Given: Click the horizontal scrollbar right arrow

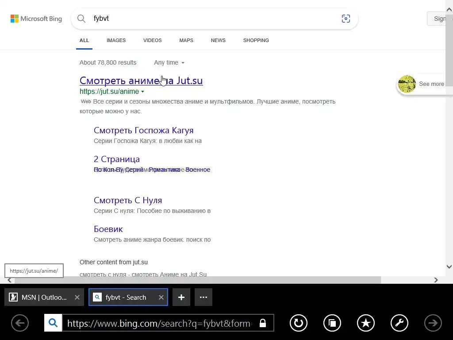Looking at the screenshot, I should point(436,280).
